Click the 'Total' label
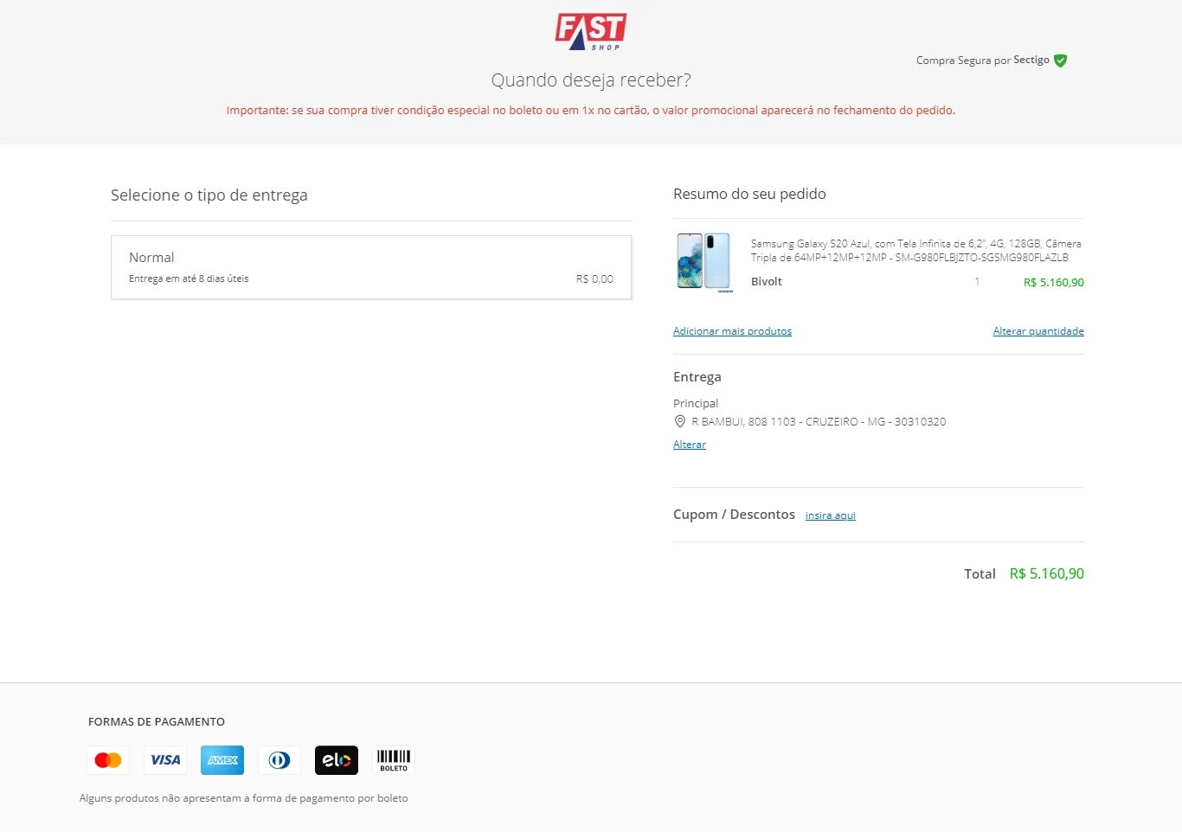The height and width of the screenshot is (832, 1182). click(x=980, y=574)
